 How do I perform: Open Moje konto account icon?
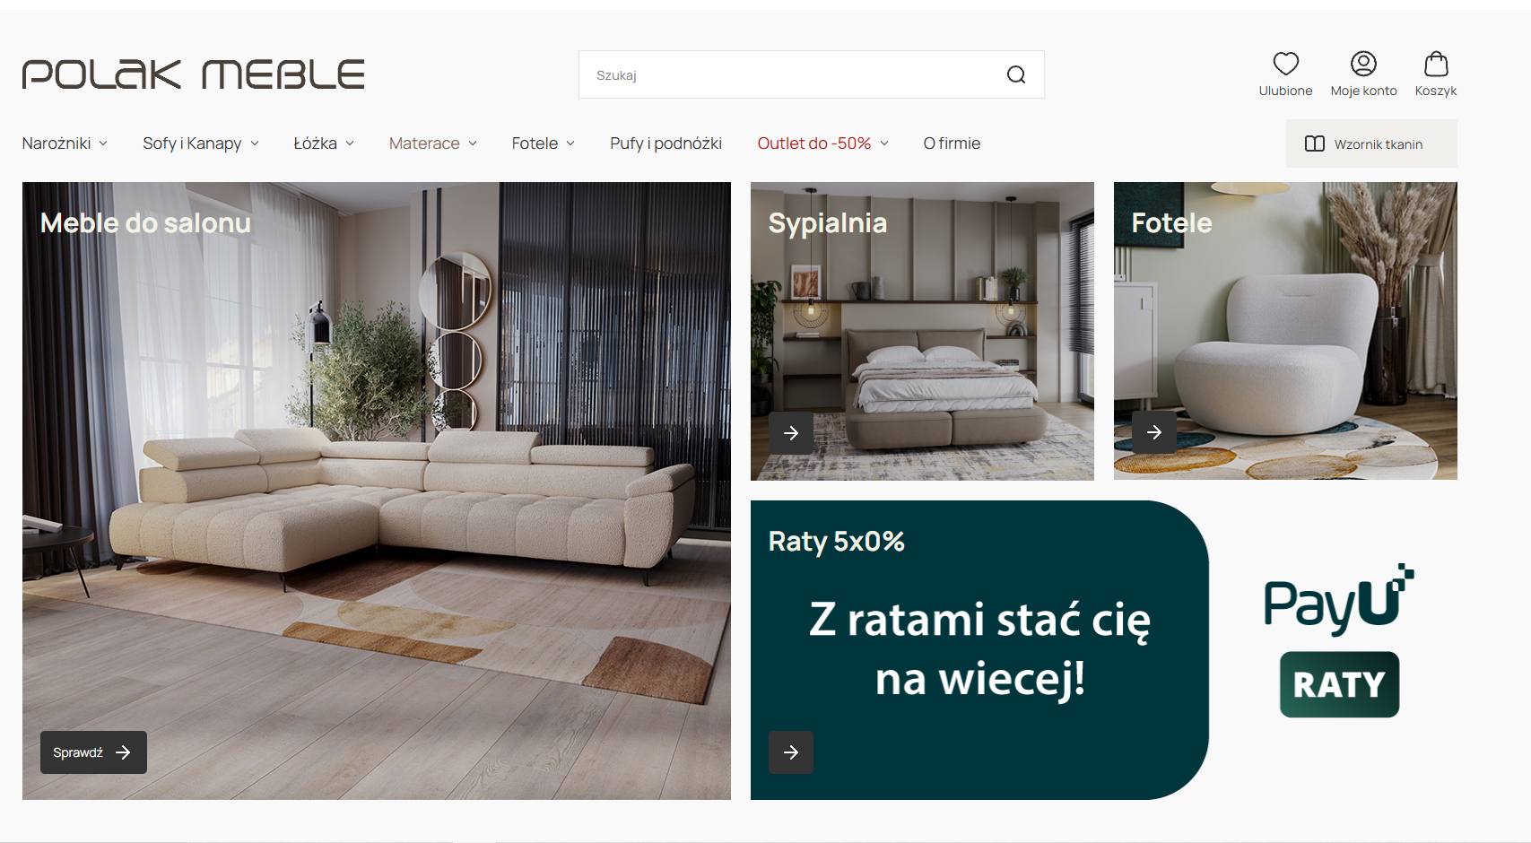pos(1363,65)
